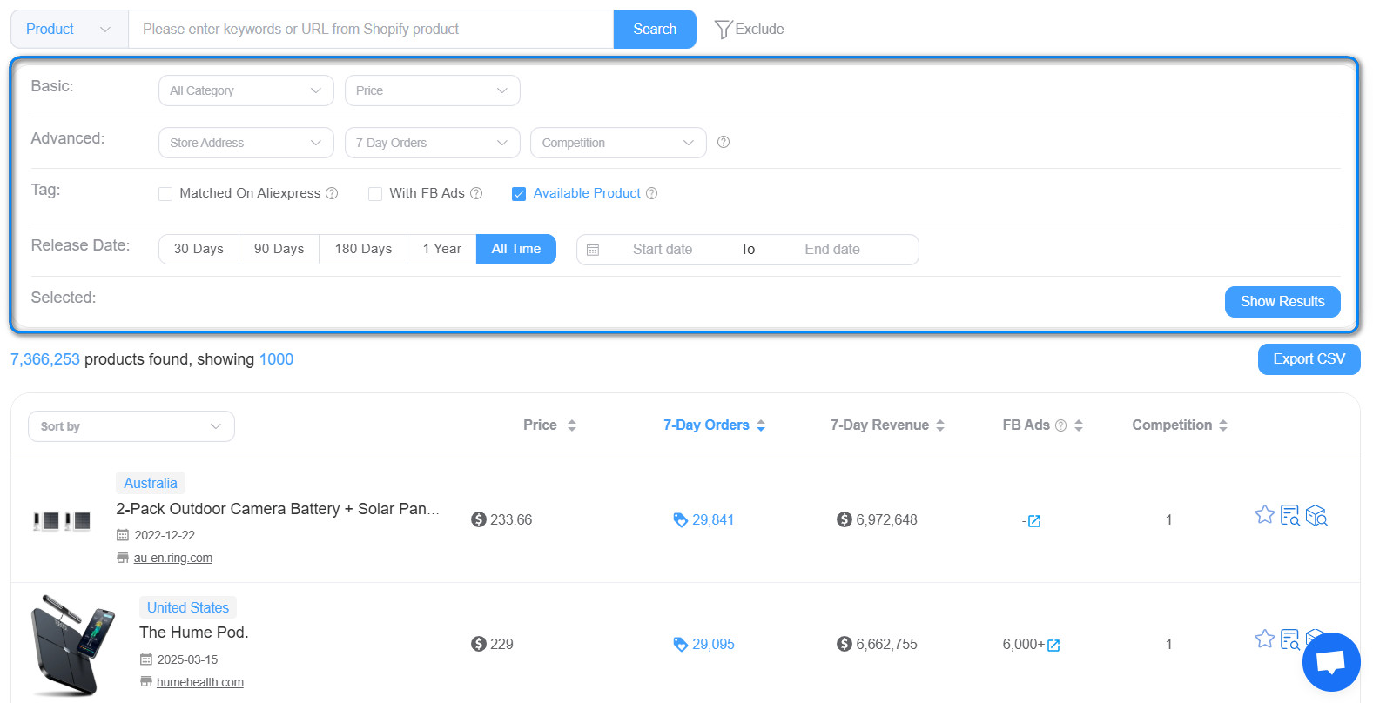Open details search icon for Hume Pod row

[1290, 639]
